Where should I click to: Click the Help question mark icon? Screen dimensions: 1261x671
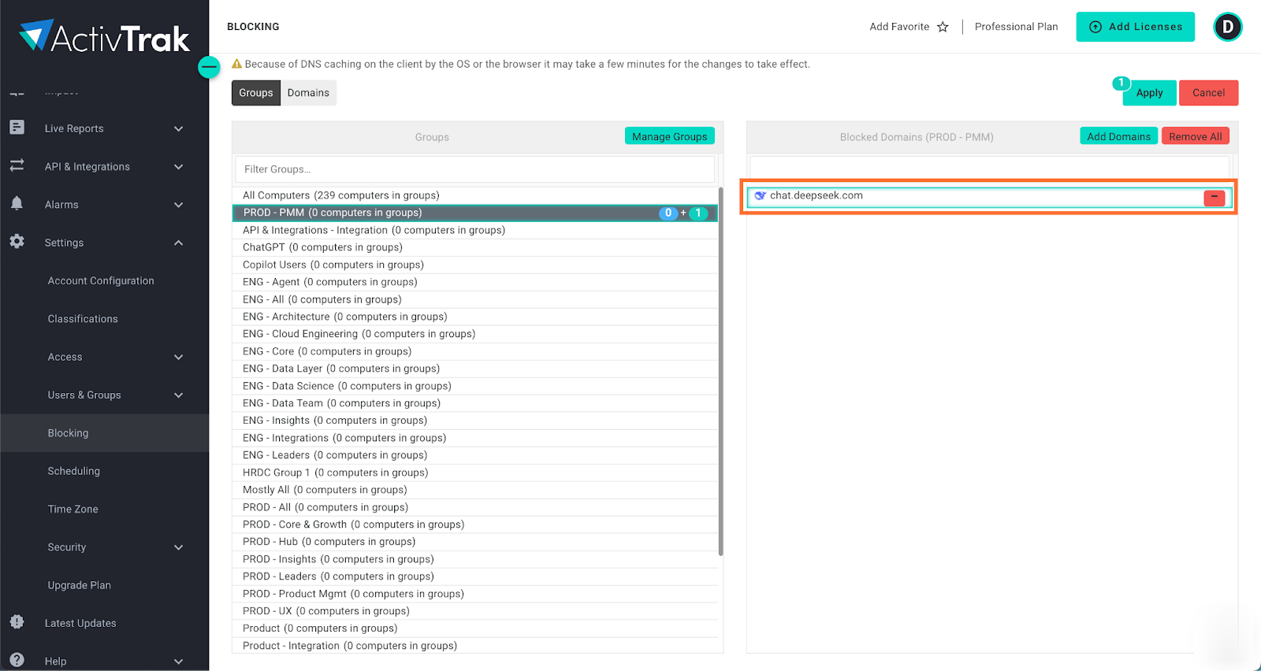(17, 660)
